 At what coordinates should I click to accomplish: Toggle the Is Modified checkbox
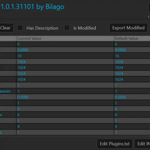coord(67,28)
